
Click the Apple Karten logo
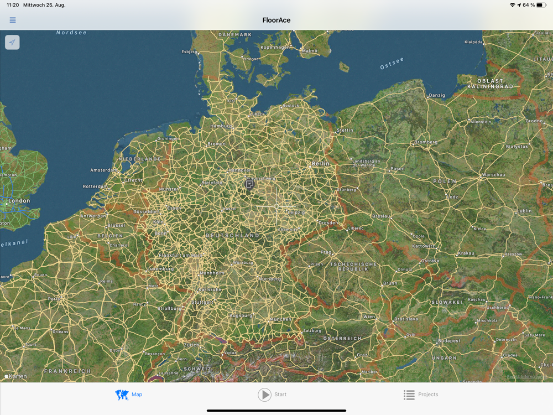coord(15,376)
